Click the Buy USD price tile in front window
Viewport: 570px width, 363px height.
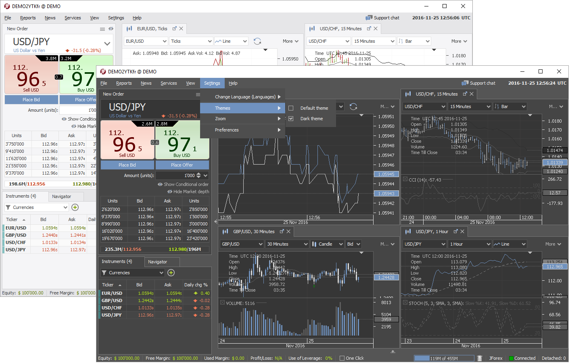pos(182,140)
